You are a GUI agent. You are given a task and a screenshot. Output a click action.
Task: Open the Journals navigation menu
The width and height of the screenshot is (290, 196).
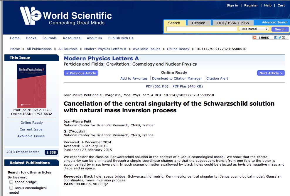[50, 38]
